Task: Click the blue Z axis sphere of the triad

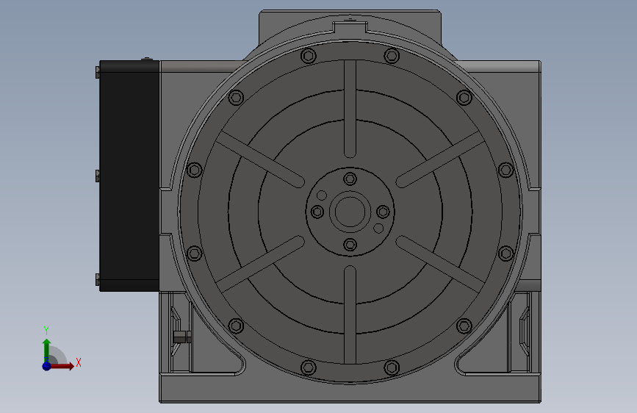Action: 47,366
